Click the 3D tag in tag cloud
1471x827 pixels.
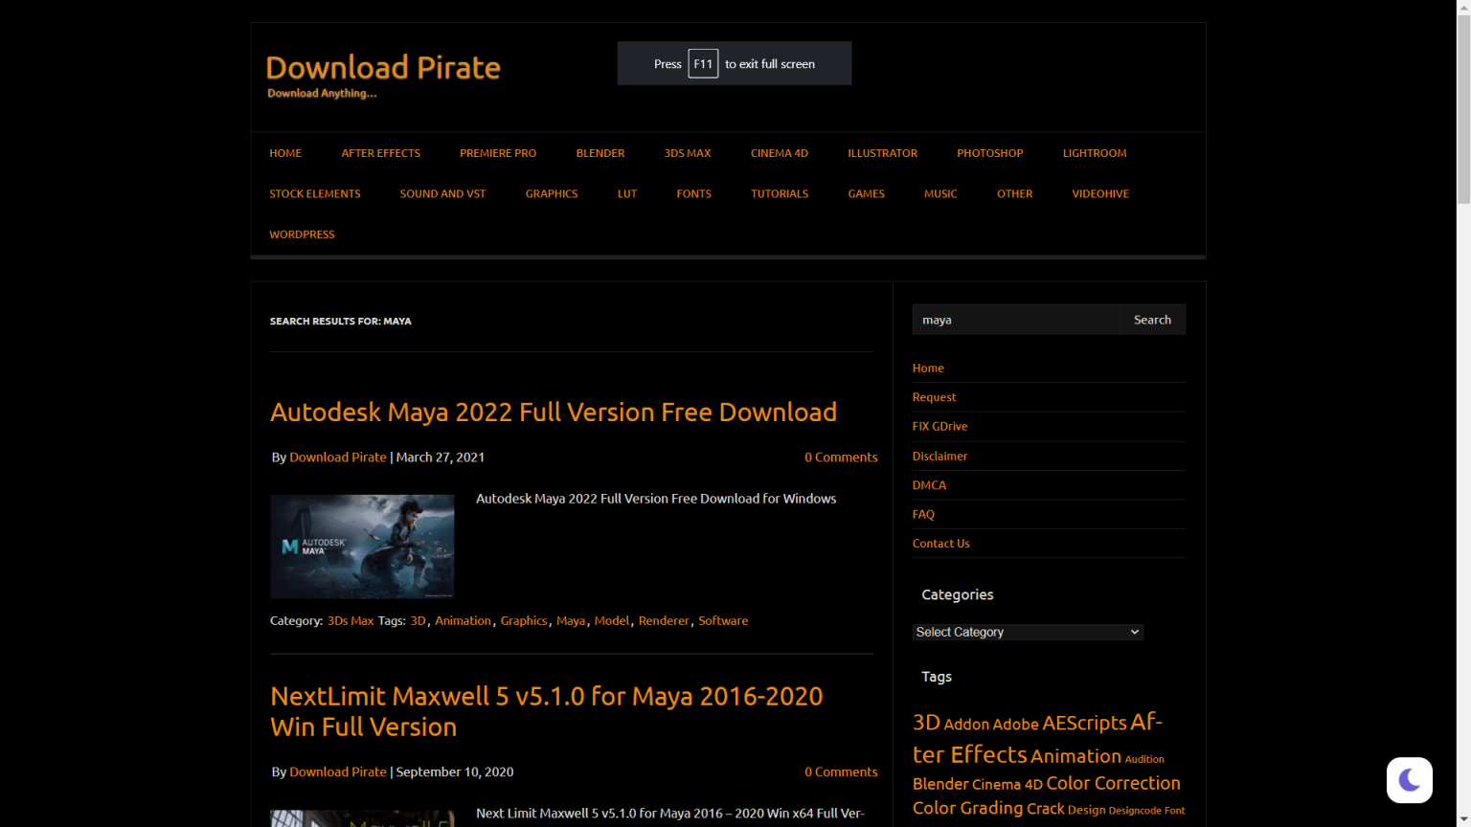click(926, 723)
